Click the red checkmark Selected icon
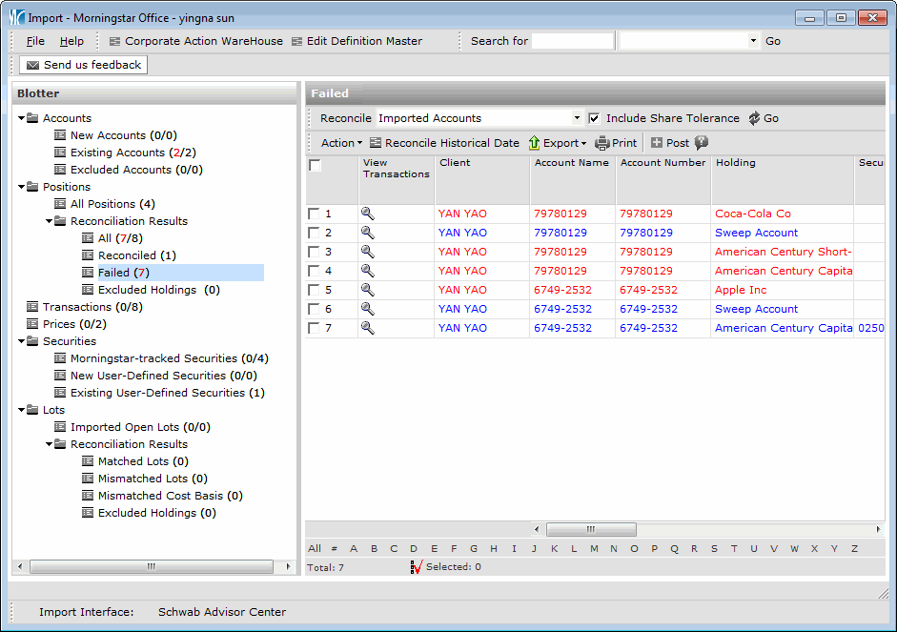Image resolution: width=897 pixels, height=632 pixels. 416,567
